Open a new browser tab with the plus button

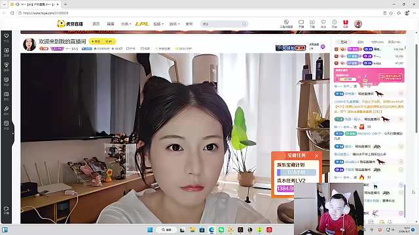[x=65, y=5]
